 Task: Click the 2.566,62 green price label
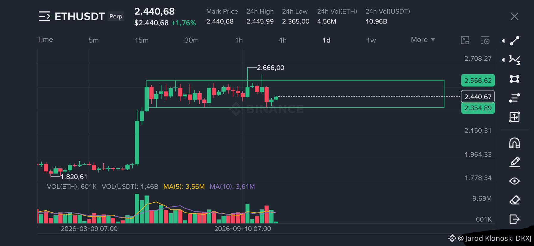[478, 81]
